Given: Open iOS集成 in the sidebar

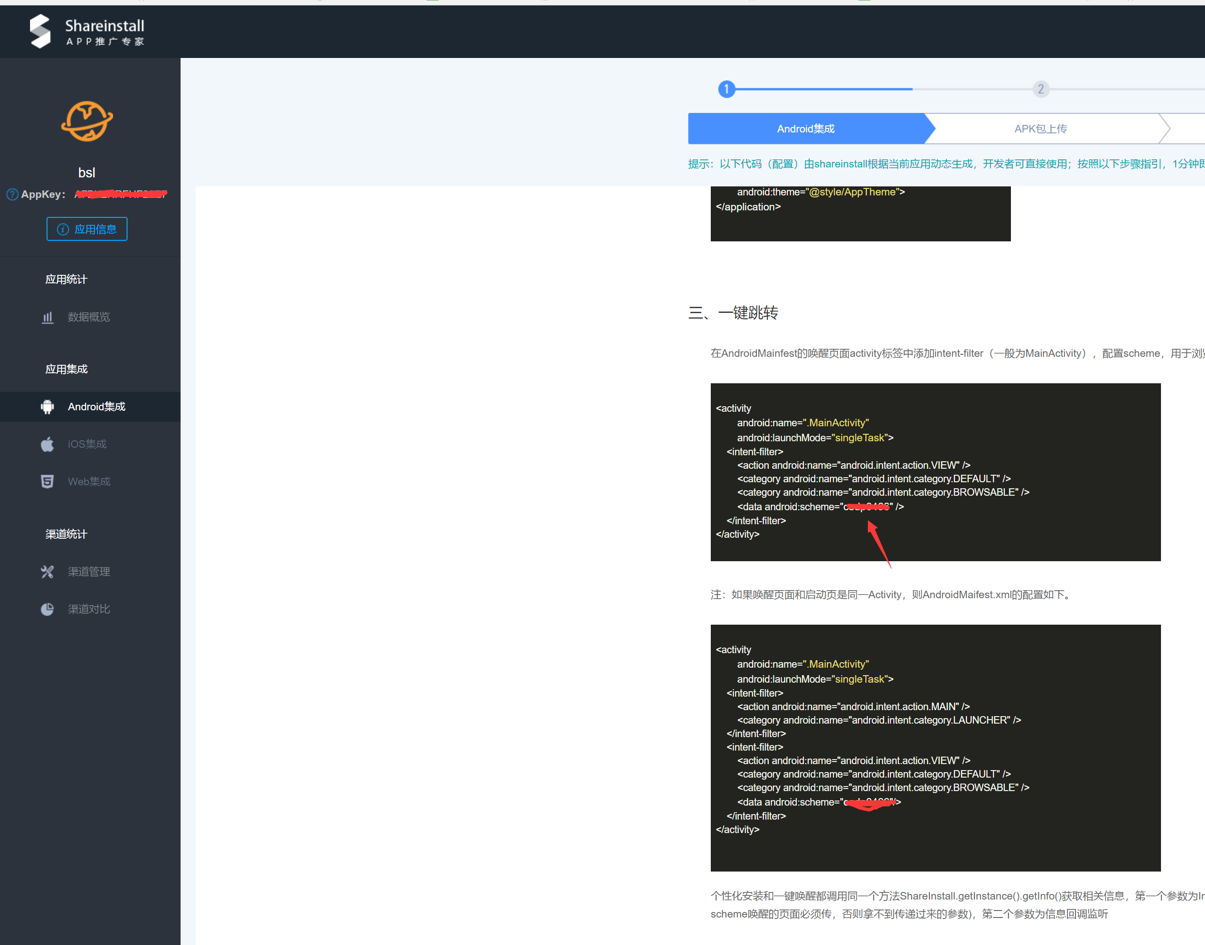Looking at the screenshot, I should coord(87,444).
